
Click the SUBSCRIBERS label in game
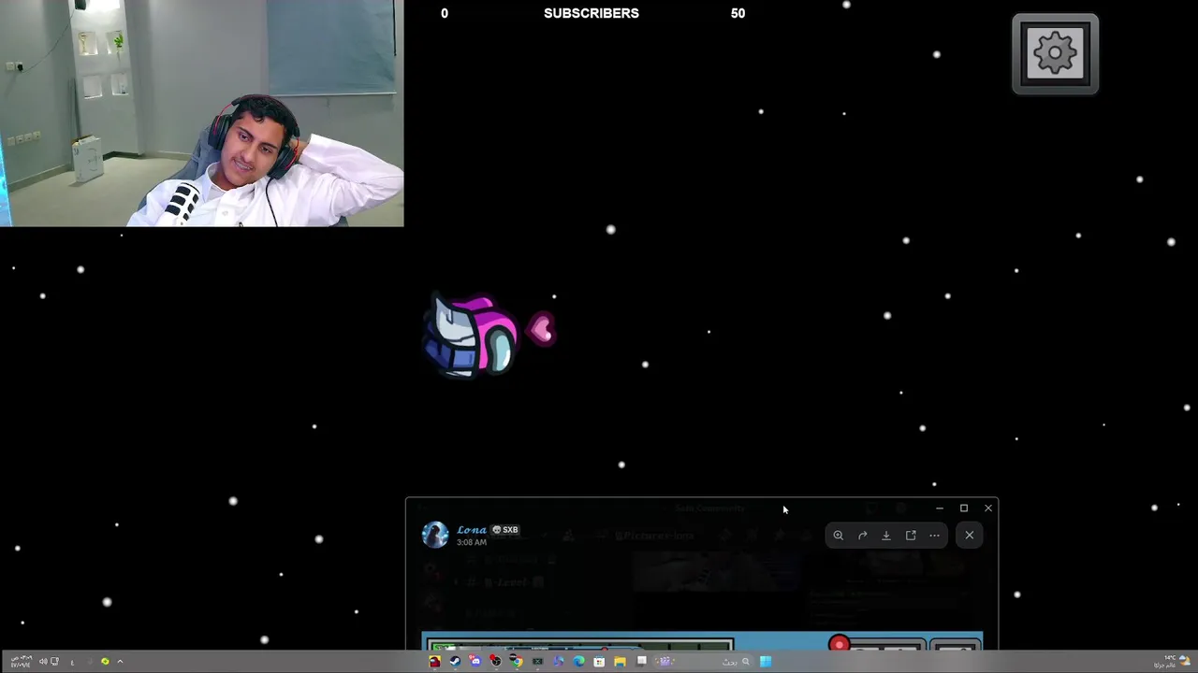tap(592, 13)
